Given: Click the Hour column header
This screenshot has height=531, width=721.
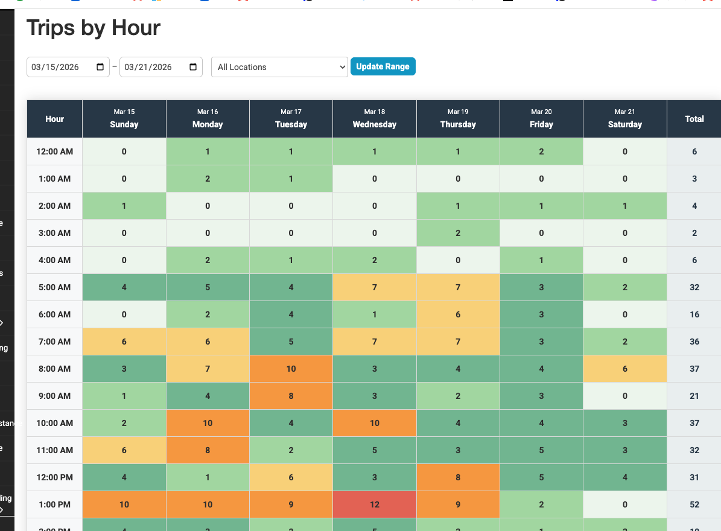Looking at the screenshot, I should click(54, 119).
